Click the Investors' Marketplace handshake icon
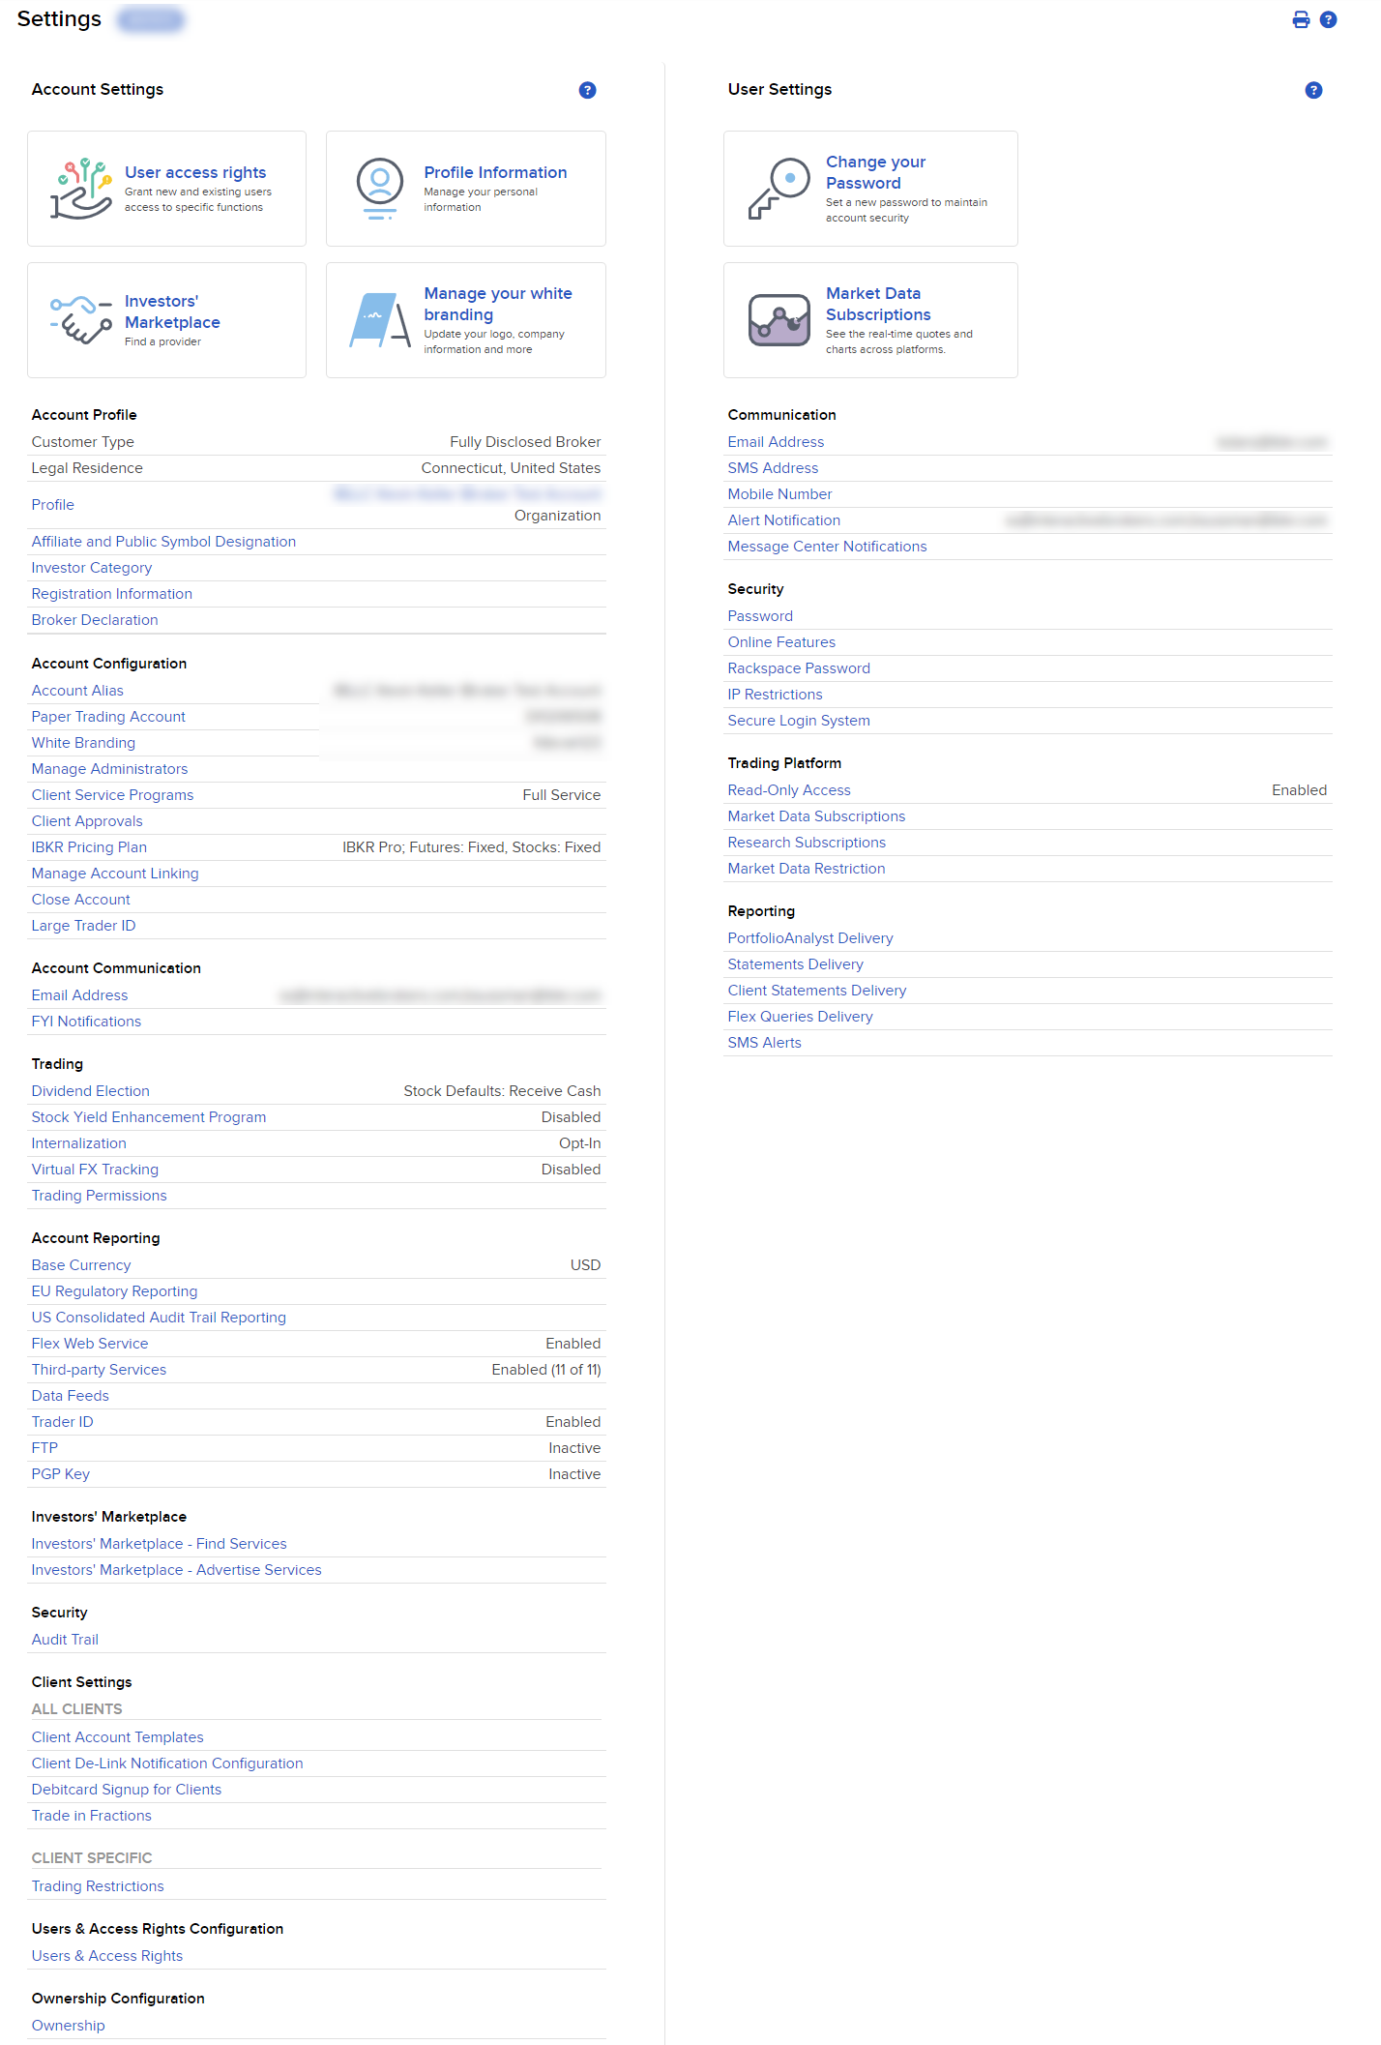The width and height of the screenshot is (1381, 2045). click(x=81, y=320)
